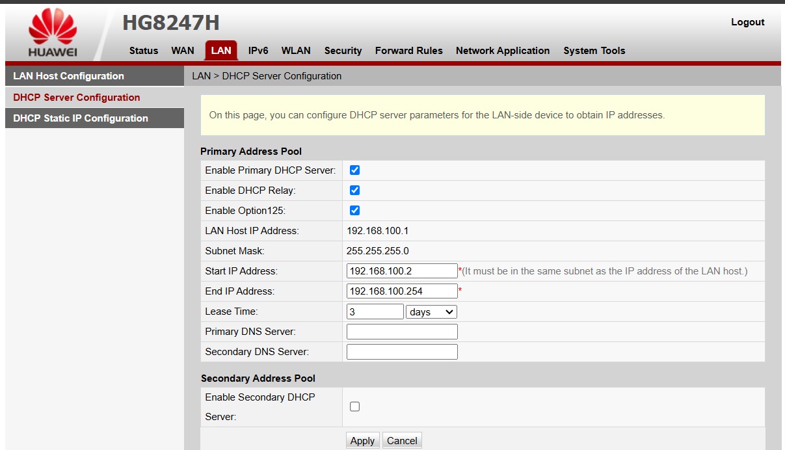This screenshot has height=450, width=785.
Task: Open the WLAN tab
Action: tap(296, 51)
